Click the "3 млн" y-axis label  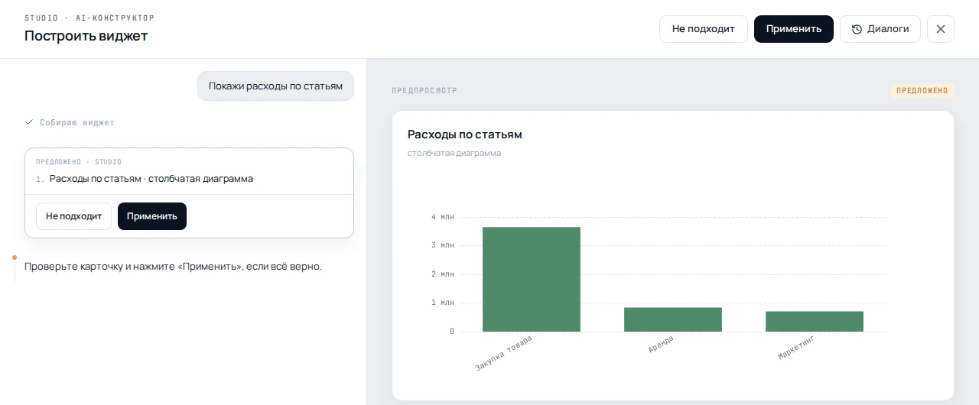tap(443, 245)
